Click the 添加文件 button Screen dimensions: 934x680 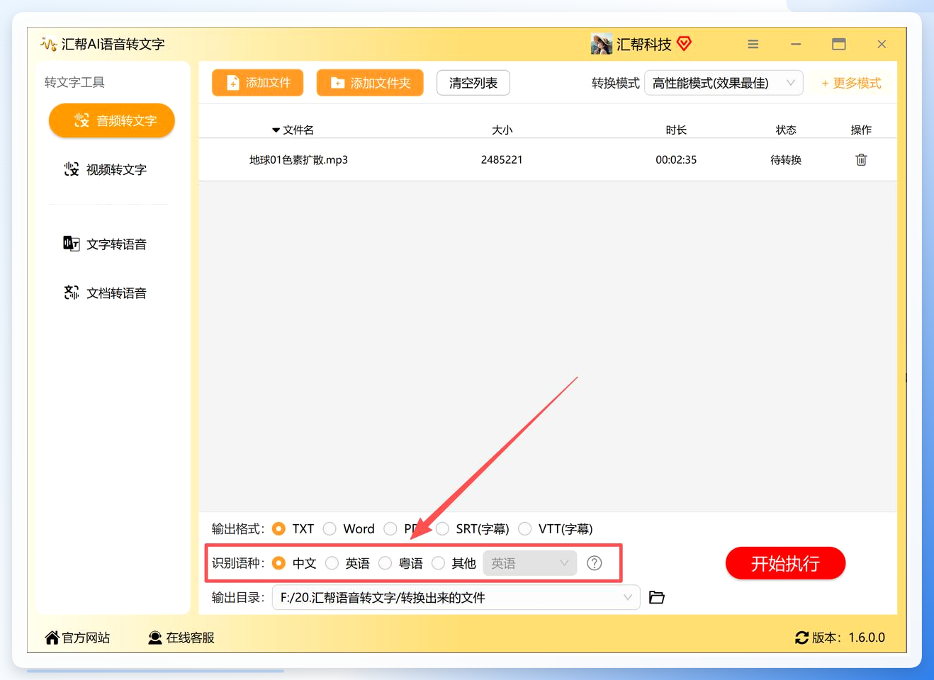(257, 83)
